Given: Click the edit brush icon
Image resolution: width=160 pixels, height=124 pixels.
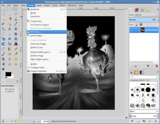Looking at the screenshot, I should [x=132, y=121].
